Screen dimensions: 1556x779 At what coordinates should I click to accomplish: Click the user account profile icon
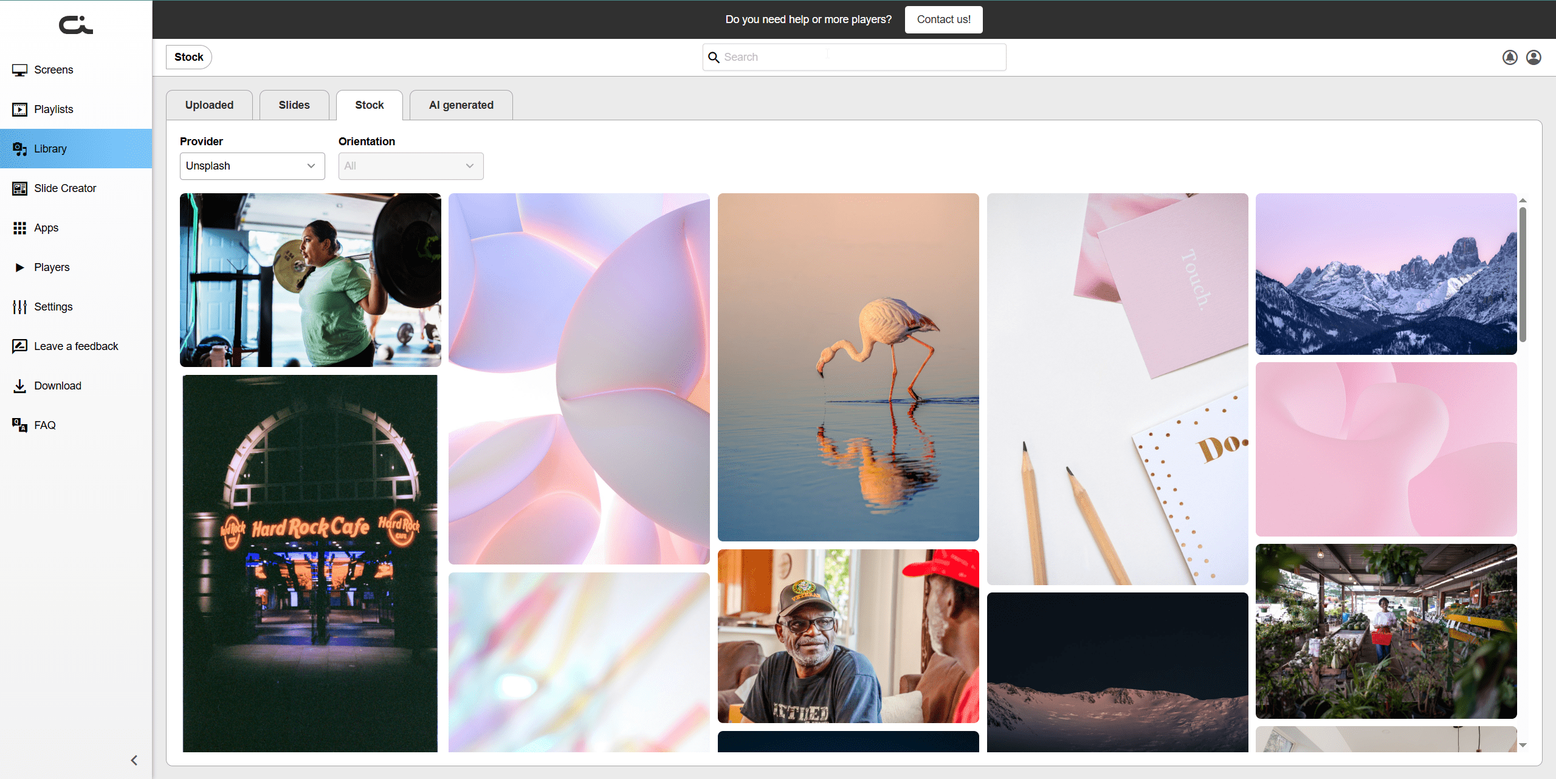[x=1534, y=57]
